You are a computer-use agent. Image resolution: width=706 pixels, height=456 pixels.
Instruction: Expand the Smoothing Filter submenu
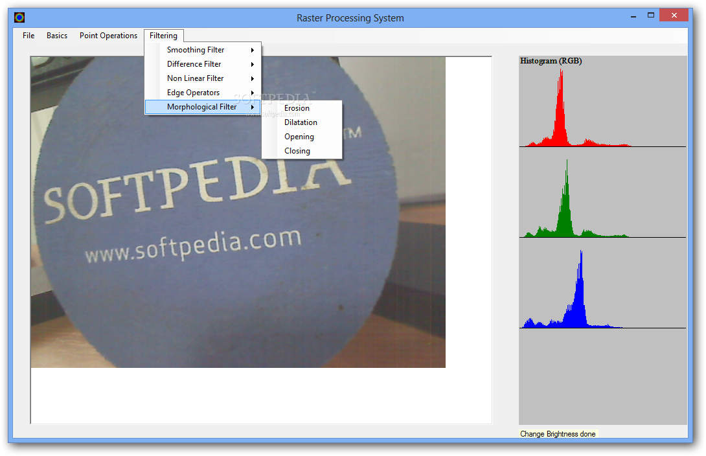click(x=203, y=50)
